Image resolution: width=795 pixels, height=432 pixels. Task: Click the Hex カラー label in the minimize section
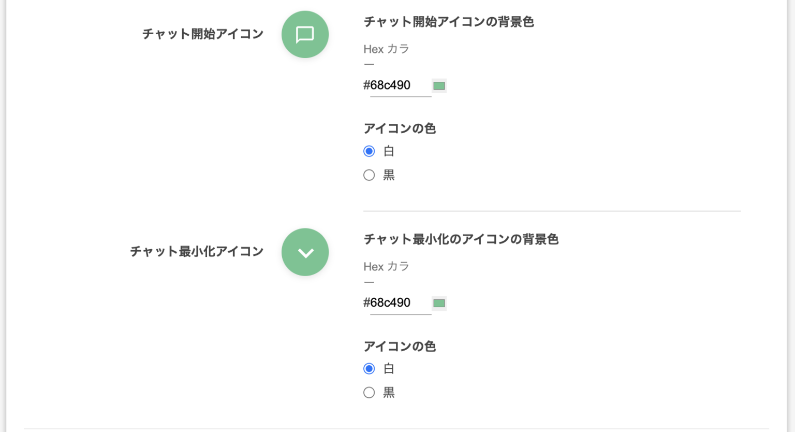[387, 267]
